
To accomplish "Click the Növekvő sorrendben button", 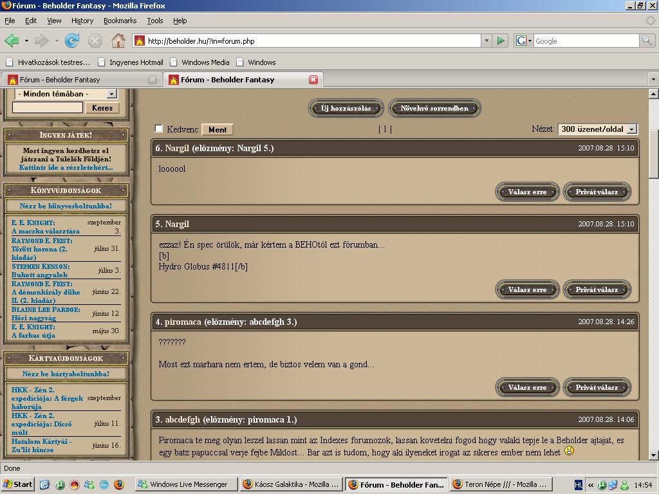I will pyautogui.click(x=434, y=108).
